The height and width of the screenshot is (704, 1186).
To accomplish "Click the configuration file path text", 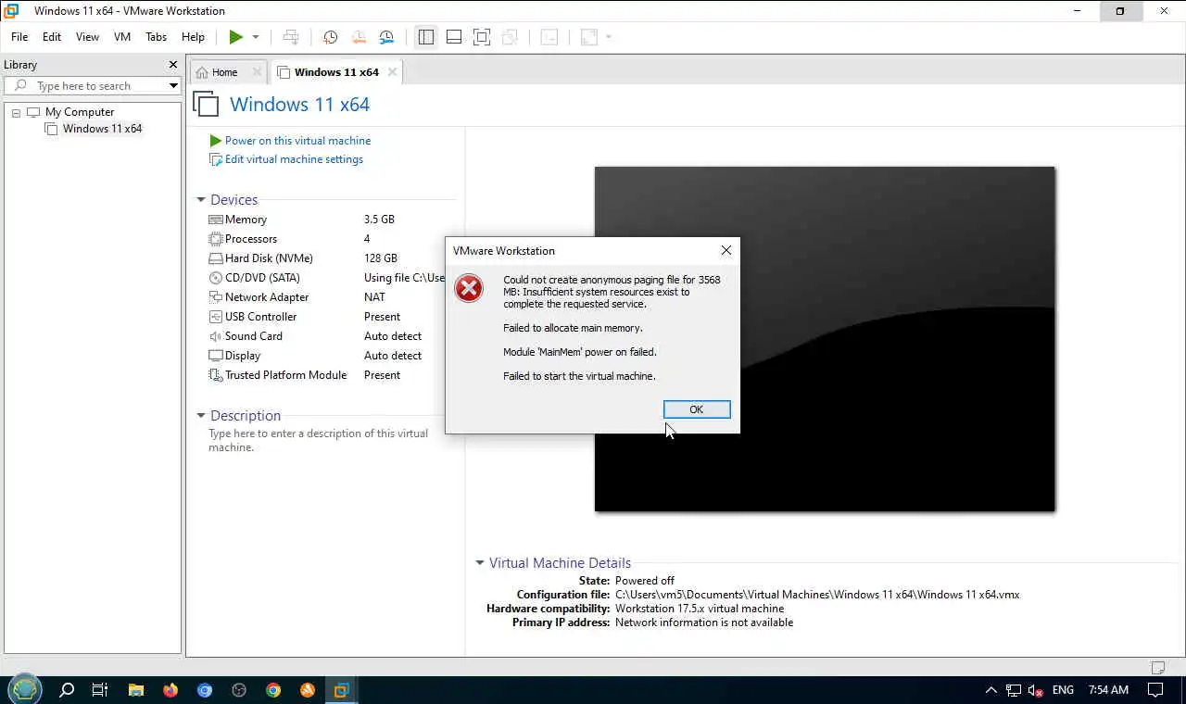I will [817, 595].
